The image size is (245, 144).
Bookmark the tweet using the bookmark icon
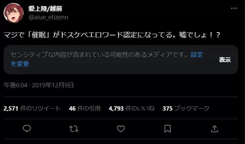(168, 129)
